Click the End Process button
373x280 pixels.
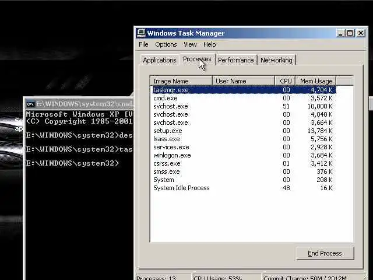325,253
